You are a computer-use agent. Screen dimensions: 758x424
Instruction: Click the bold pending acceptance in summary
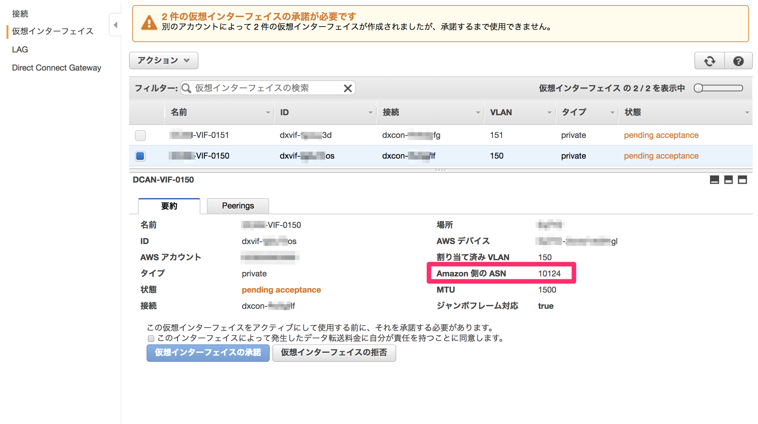tap(281, 290)
